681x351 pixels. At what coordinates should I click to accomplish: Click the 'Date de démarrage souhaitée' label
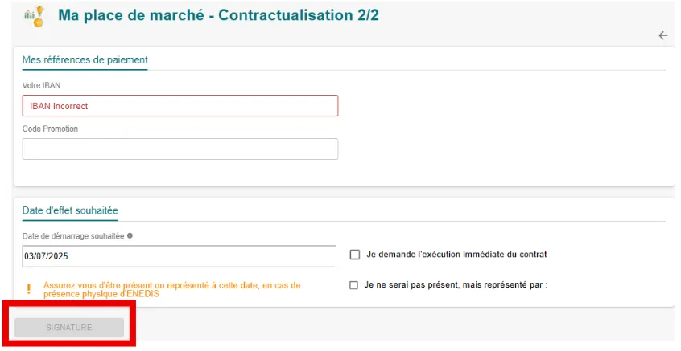[73, 236]
